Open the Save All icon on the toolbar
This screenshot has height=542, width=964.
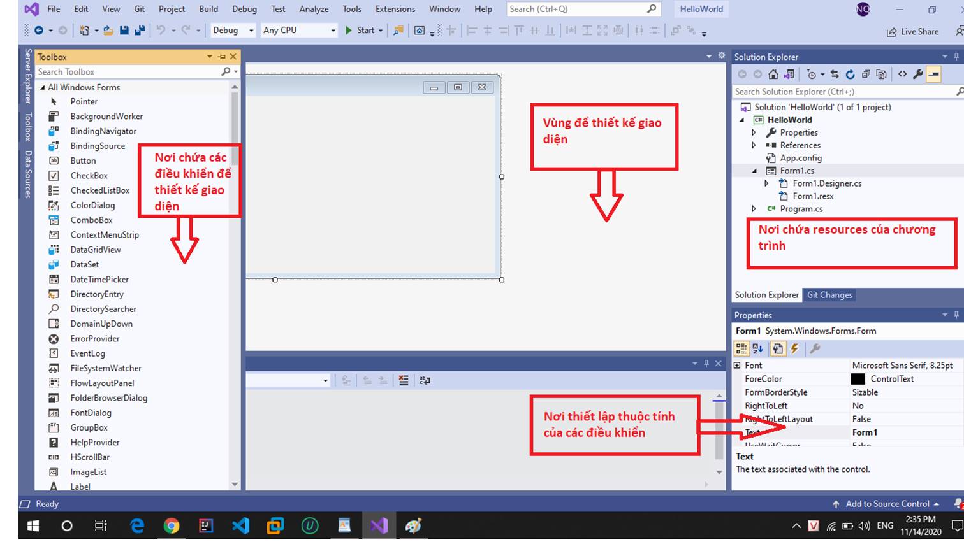138,30
